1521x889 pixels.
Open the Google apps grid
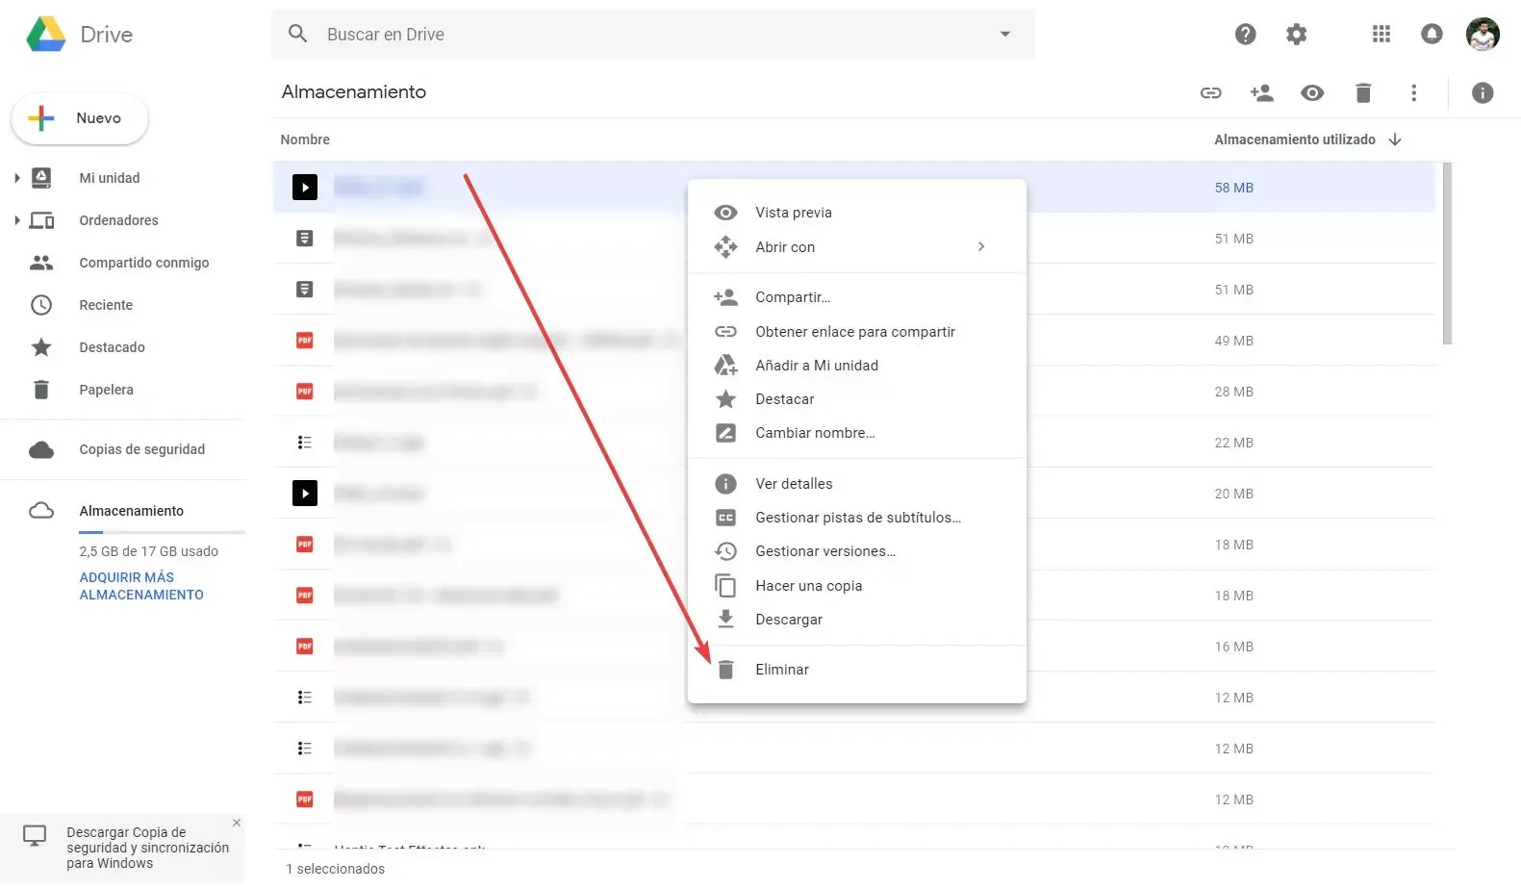pos(1382,35)
